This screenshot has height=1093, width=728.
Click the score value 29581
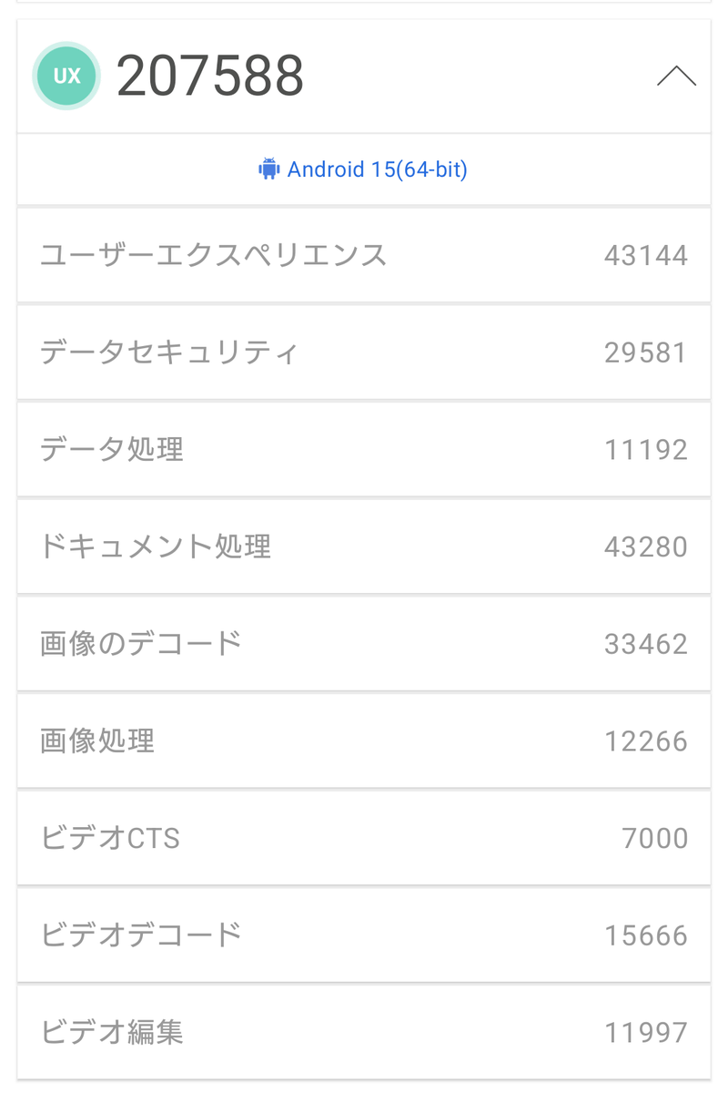click(645, 352)
